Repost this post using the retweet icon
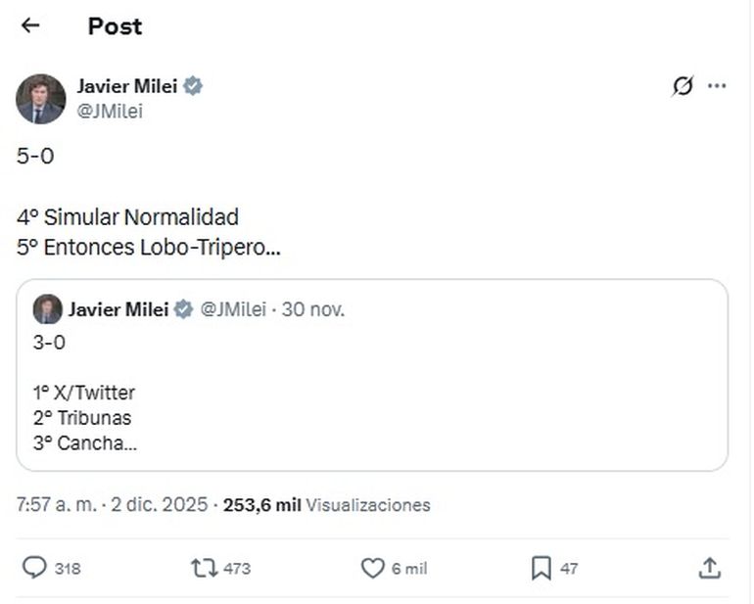Screen dimensions: 754x604 click(204, 568)
